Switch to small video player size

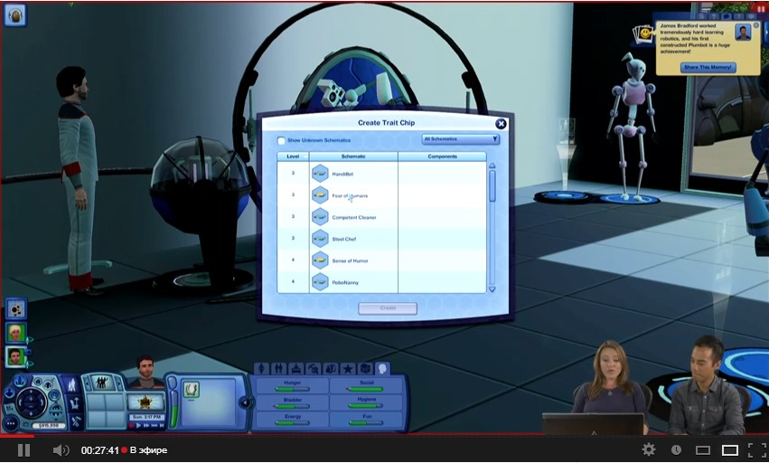[703, 450]
